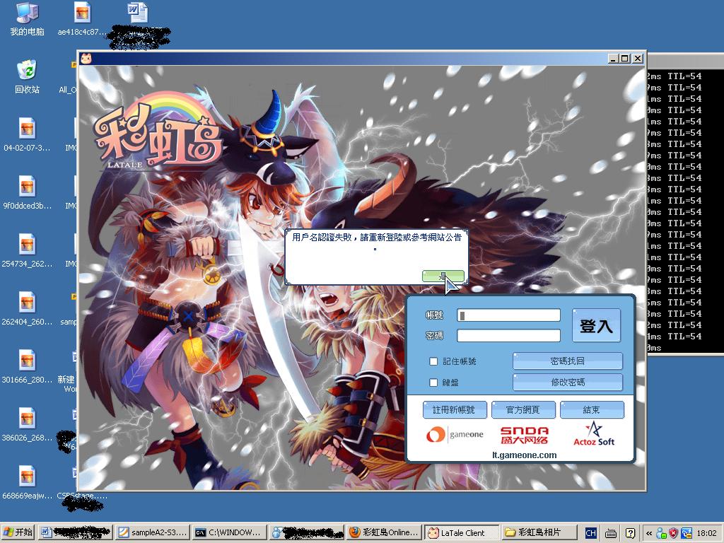
Task: Focus the 密碼 password input field
Action: point(508,336)
